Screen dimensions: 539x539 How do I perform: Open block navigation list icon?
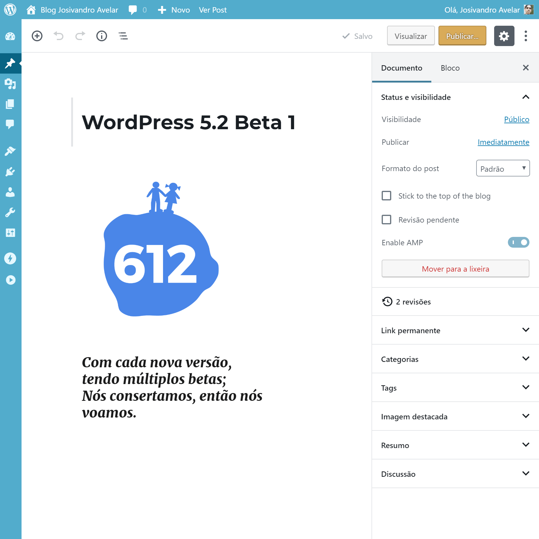click(123, 36)
